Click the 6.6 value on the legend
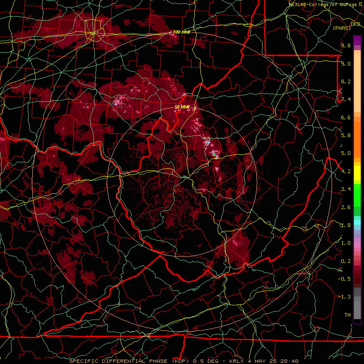The width and height of the screenshot is (364, 364). [x=346, y=117]
